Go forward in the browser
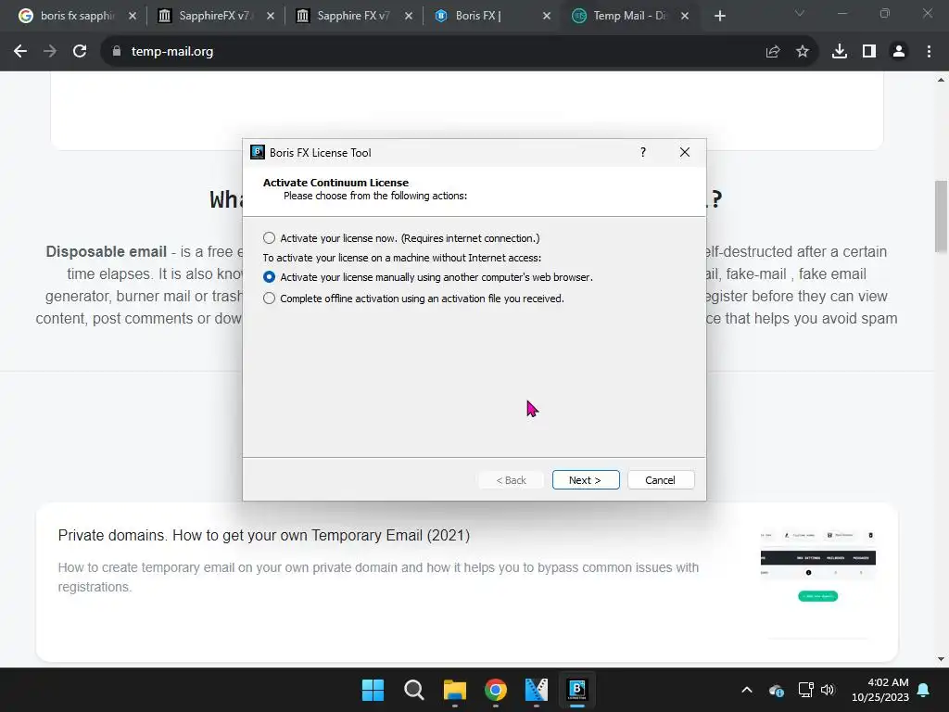Viewport: 949px width, 712px height. (x=50, y=52)
